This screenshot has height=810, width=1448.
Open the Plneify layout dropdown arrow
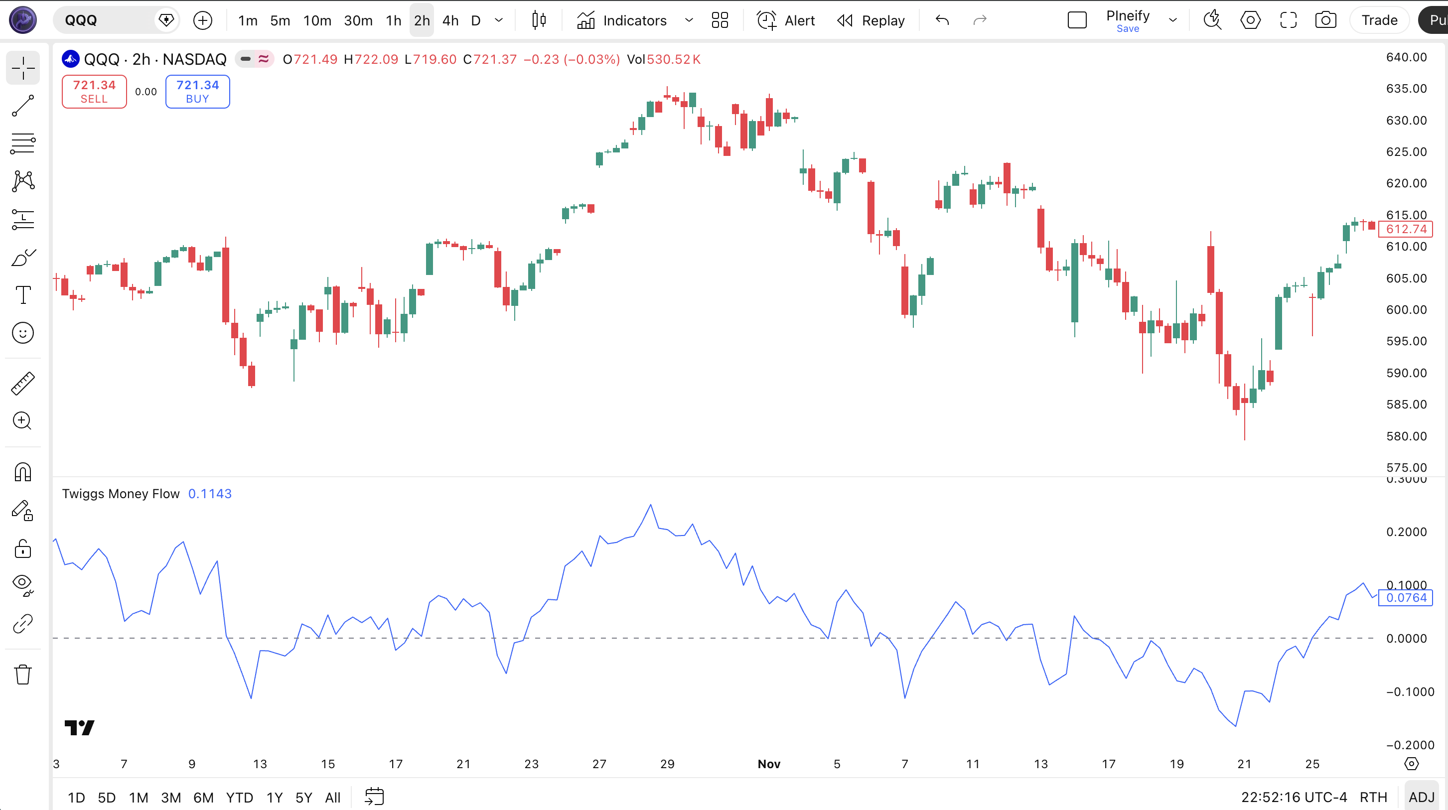pos(1172,20)
